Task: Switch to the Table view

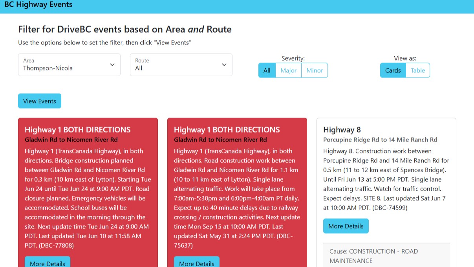Action: [418, 70]
